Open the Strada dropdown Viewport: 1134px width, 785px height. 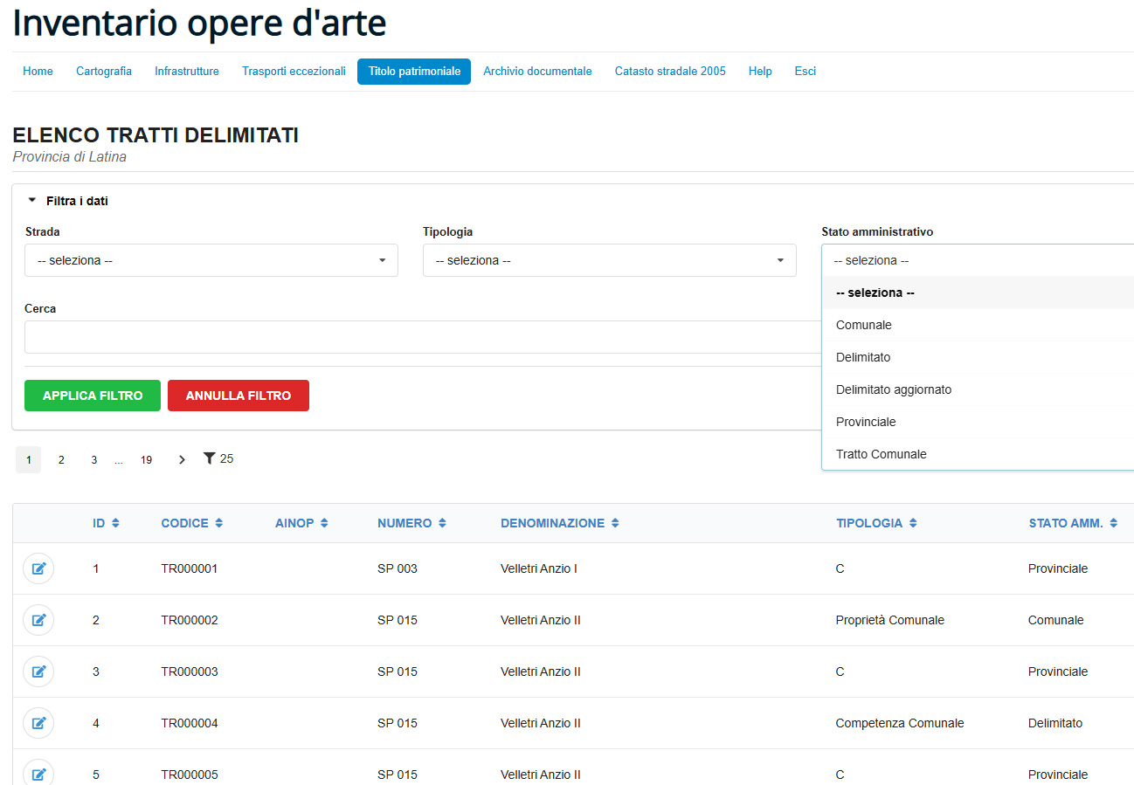tap(211, 260)
